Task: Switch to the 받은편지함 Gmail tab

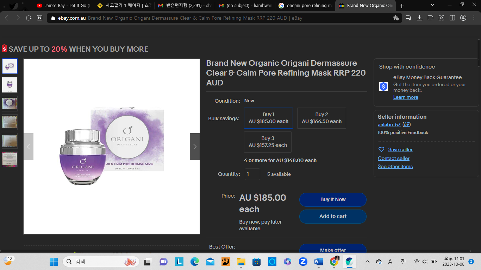Action: [185, 6]
